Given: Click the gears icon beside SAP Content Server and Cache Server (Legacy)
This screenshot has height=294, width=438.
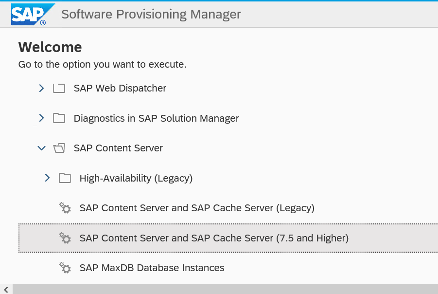Looking at the screenshot, I should (65, 208).
